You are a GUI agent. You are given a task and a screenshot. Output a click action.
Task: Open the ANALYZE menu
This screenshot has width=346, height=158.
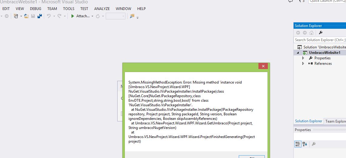click(x=102, y=9)
